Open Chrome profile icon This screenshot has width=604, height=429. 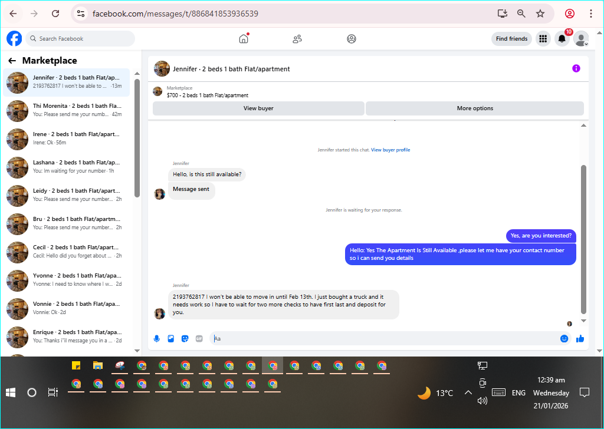click(570, 14)
